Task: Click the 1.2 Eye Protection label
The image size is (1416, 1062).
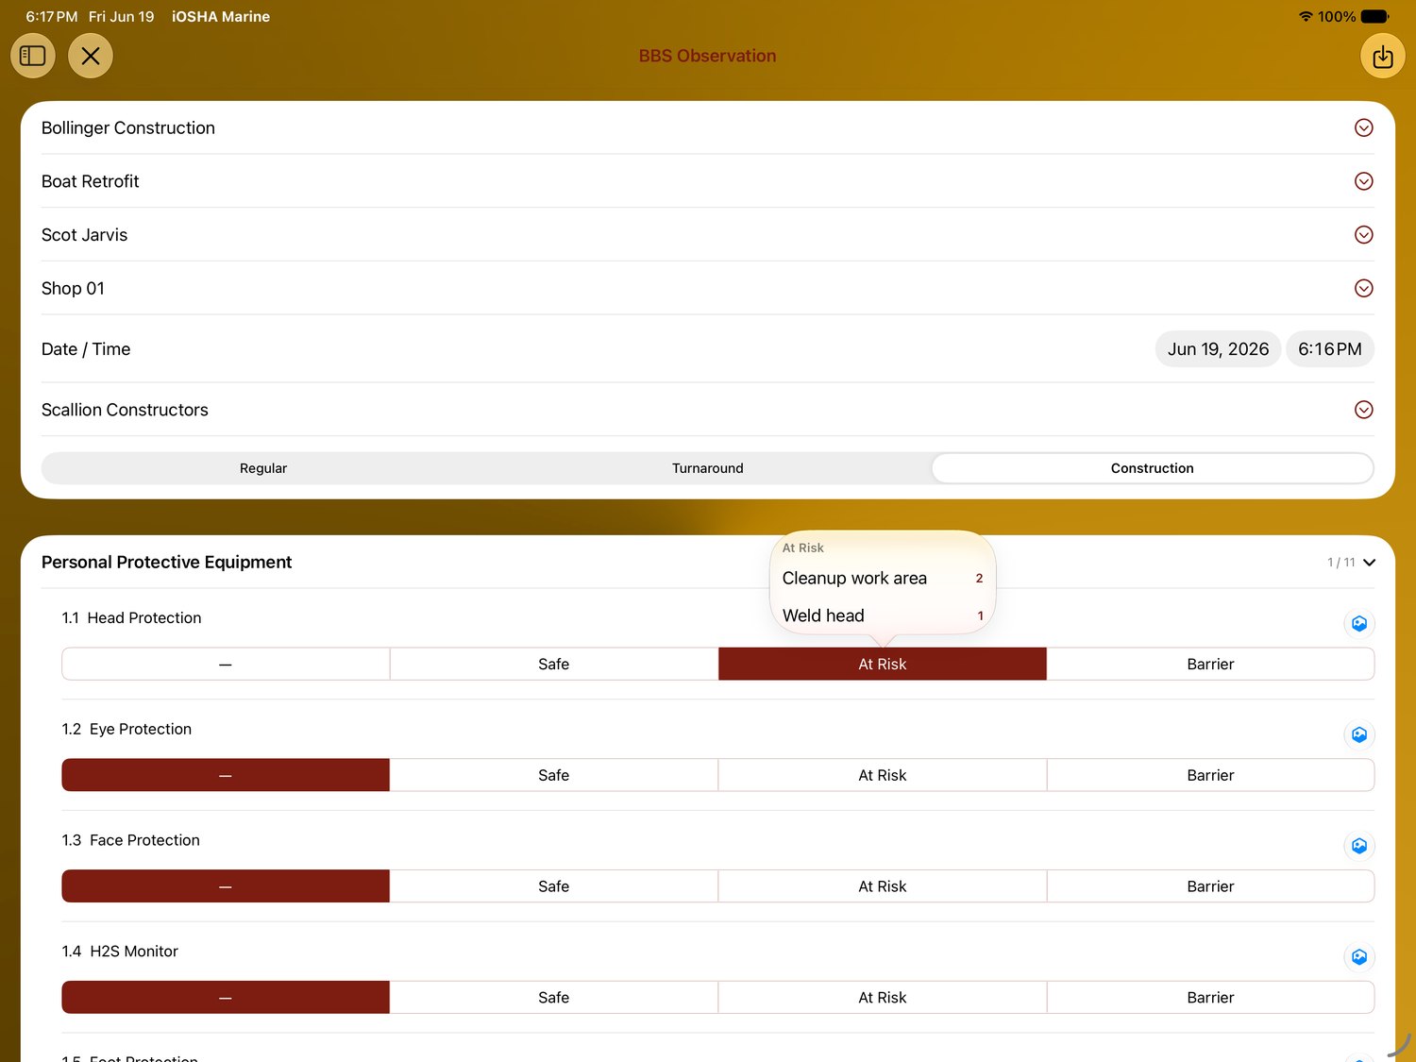Action: point(126,730)
